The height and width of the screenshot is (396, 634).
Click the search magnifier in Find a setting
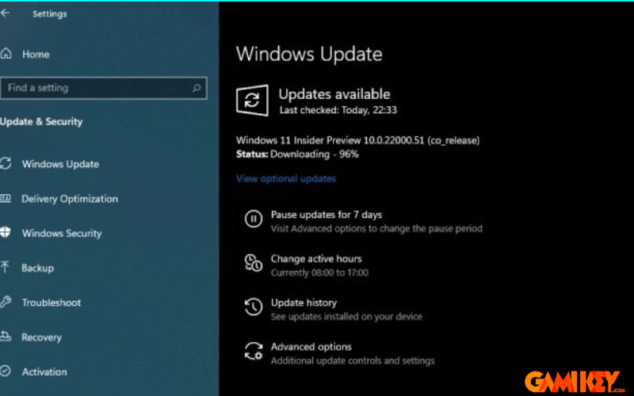[x=197, y=88]
